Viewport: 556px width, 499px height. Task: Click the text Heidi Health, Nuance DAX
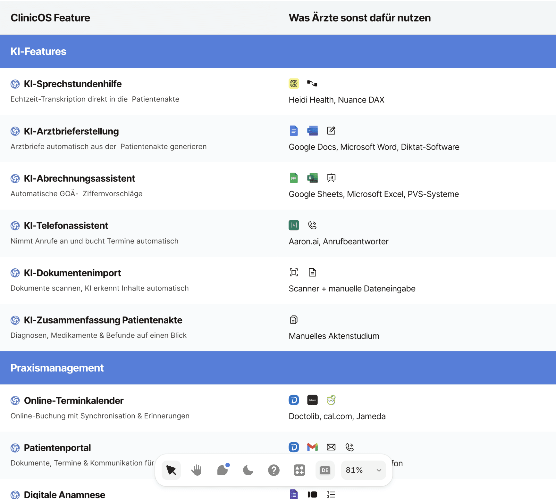336,100
